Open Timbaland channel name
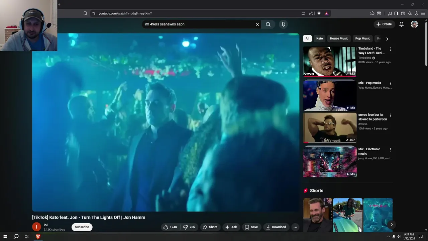This screenshot has width=428, height=241. (x=365, y=58)
